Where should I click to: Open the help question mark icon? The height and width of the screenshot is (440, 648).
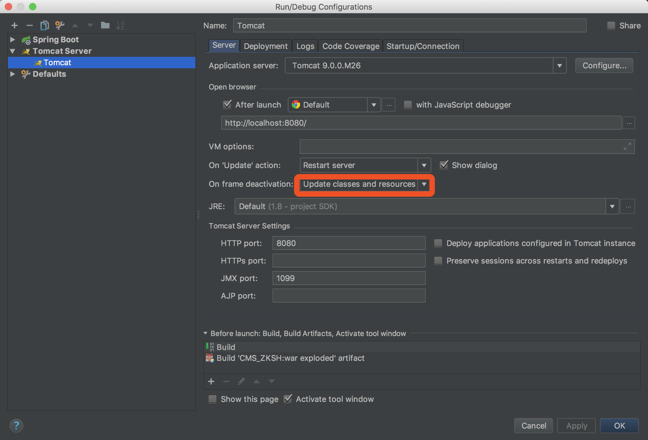coord(16,425)
